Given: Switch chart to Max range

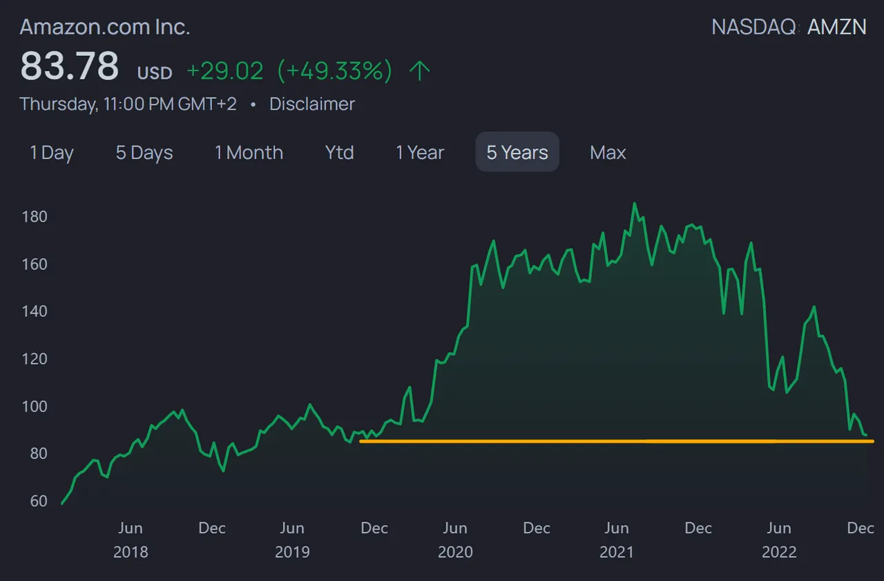Looking at the screenshot, I should pyautogui.click(x=608, y=152).
